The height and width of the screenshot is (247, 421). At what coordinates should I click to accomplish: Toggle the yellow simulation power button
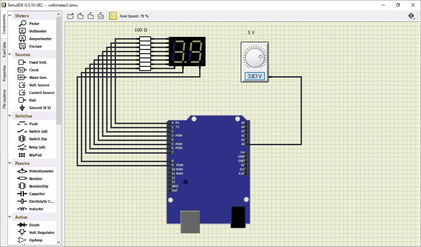113,16
